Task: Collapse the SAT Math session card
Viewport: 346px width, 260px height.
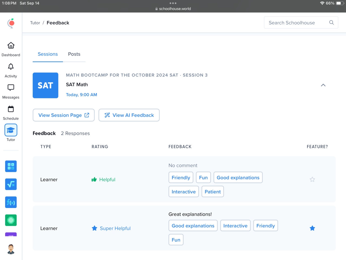Action: click(x=323, y=85)
